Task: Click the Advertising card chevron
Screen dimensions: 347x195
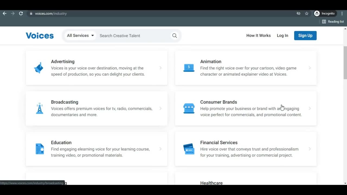Action: [x=160, y=68]
